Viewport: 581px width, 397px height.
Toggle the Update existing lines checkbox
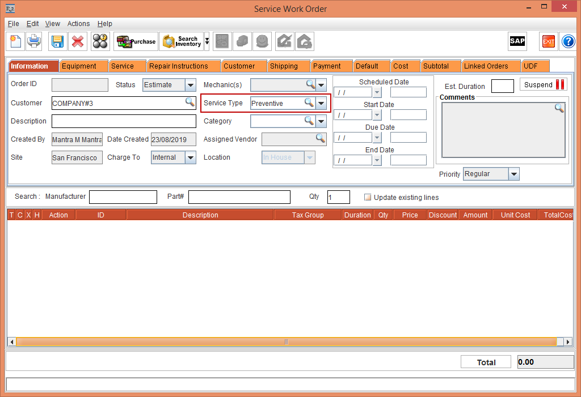pyautogui.click(x=368, y=198)
